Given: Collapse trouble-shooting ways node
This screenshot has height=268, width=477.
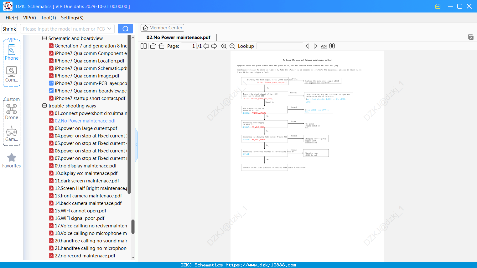Looking at the screenshot, I should coord(44,106).
